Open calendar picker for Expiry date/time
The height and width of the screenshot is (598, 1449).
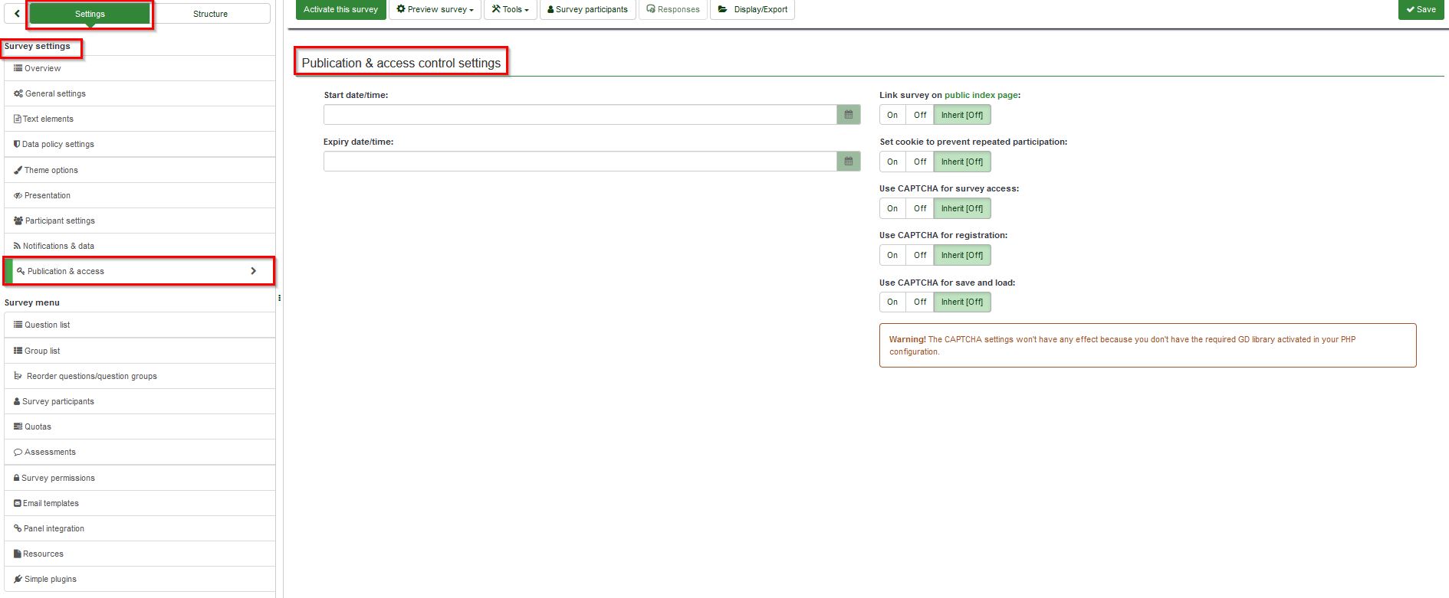pos(849,162)
